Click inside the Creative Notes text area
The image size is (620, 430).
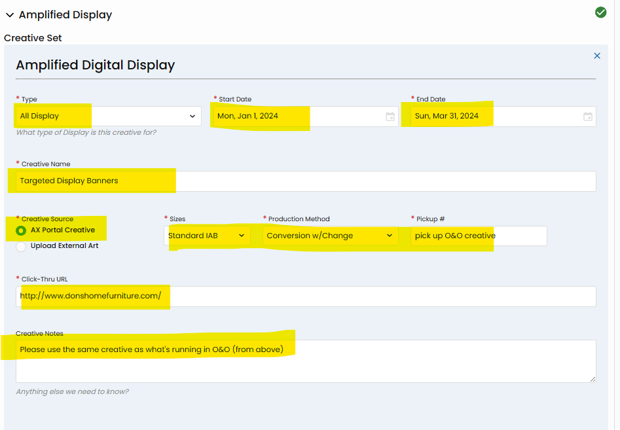click(x=305, y=363)
